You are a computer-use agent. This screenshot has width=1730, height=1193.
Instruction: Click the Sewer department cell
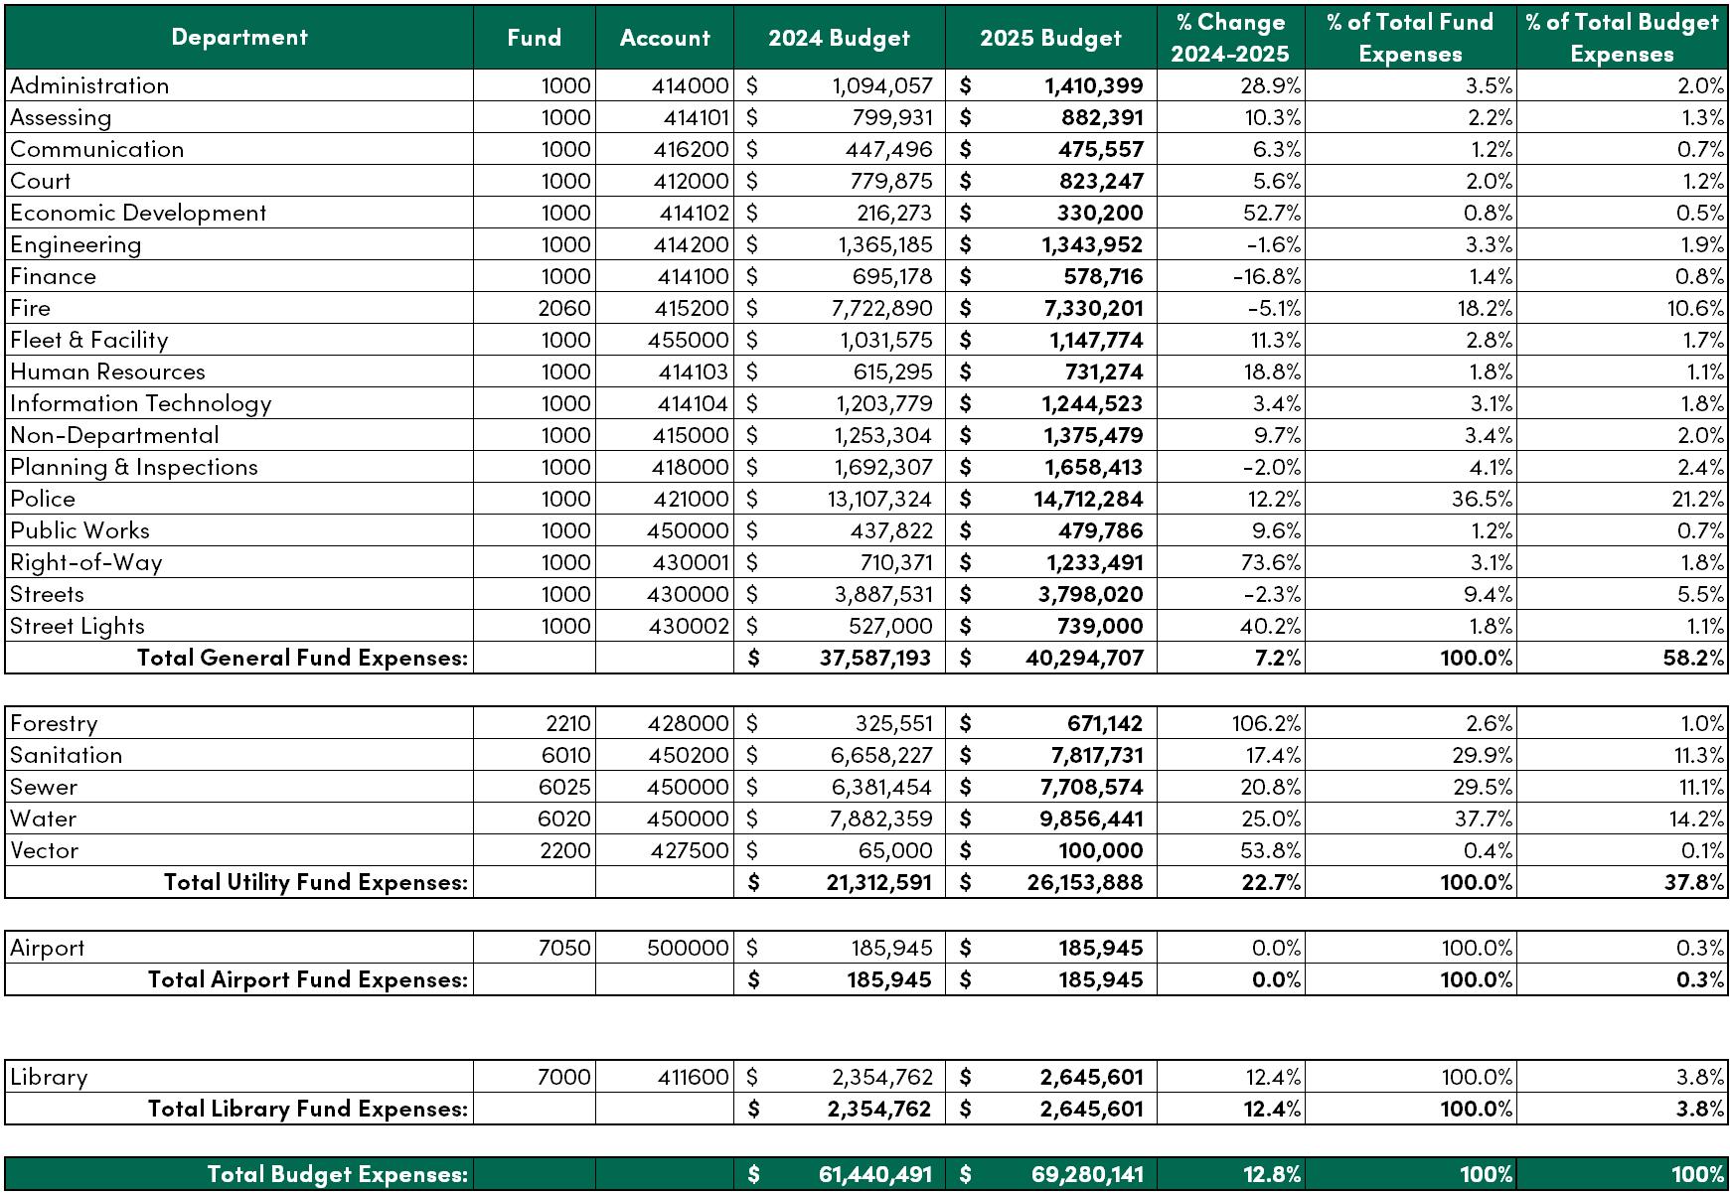pyautogui.click(x=239, y=787)
